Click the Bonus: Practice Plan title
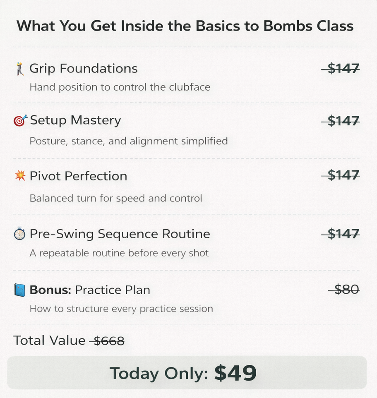The height and width of the screenshot is (398, 377). [x=90, y=290]
